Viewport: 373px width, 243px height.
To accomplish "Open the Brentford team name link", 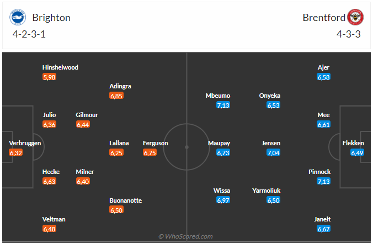I will coord(324,18).
